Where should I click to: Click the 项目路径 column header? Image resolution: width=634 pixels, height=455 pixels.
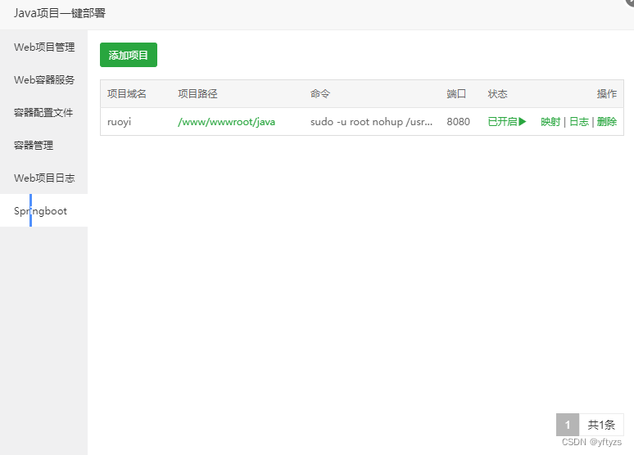(197, 94)
